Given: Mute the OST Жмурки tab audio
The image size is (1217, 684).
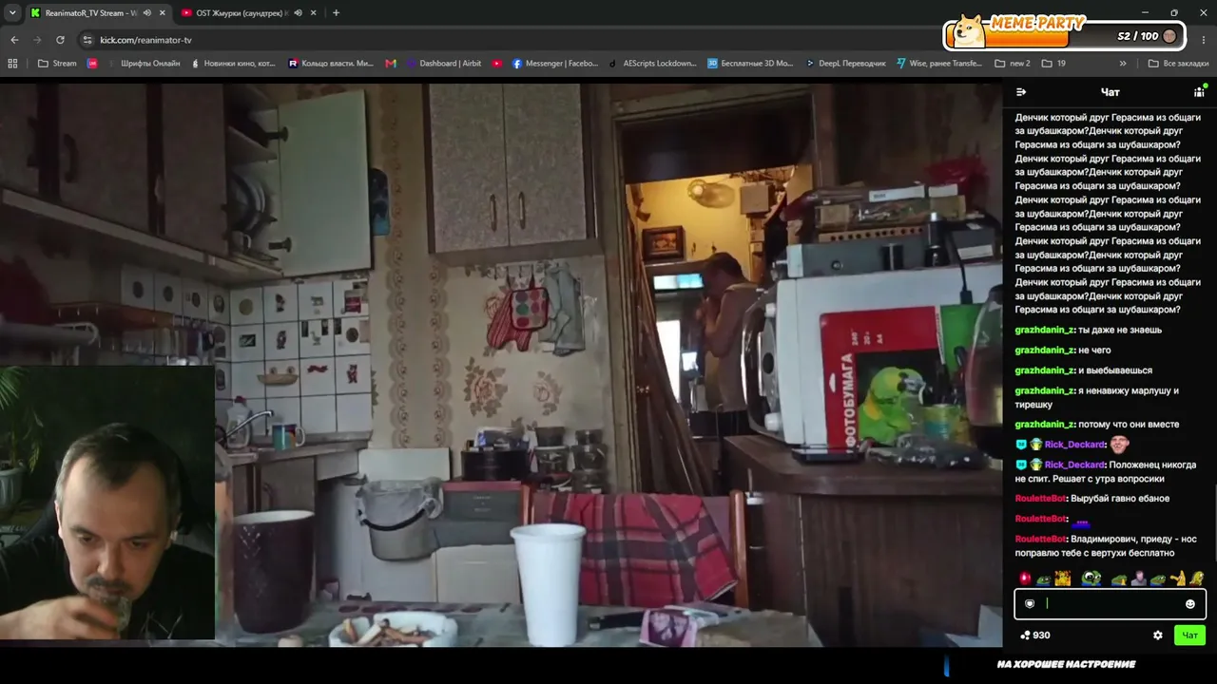Looking at the screenshot, I should pyautogui.click(x=298, y=13).
